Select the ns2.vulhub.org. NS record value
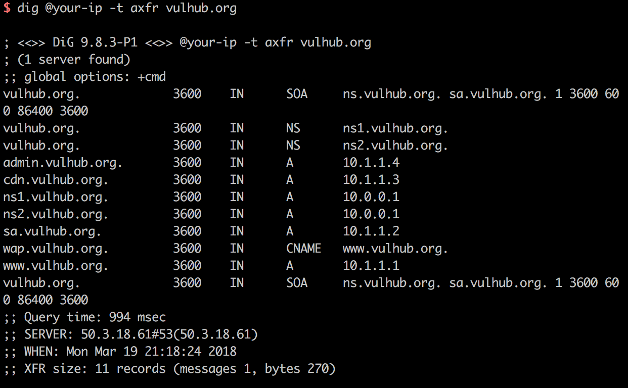The image size is (628, 388). (395, 145)
